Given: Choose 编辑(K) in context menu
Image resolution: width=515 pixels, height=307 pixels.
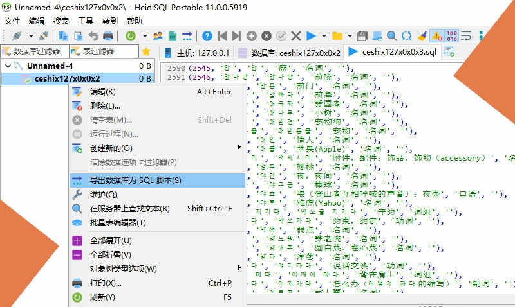Looking at the screenshot, I should point(158,92).
